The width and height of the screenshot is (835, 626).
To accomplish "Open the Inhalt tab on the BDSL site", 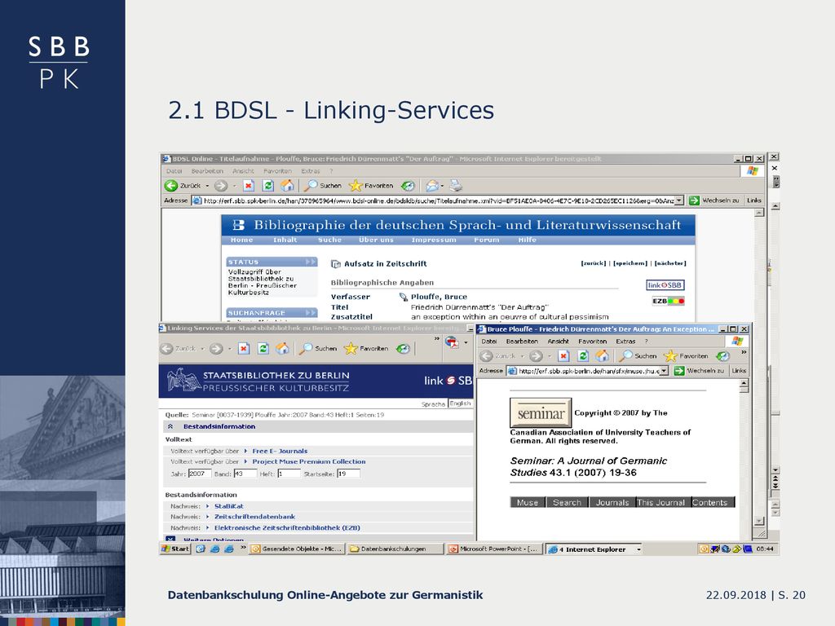I will [285, 240].
